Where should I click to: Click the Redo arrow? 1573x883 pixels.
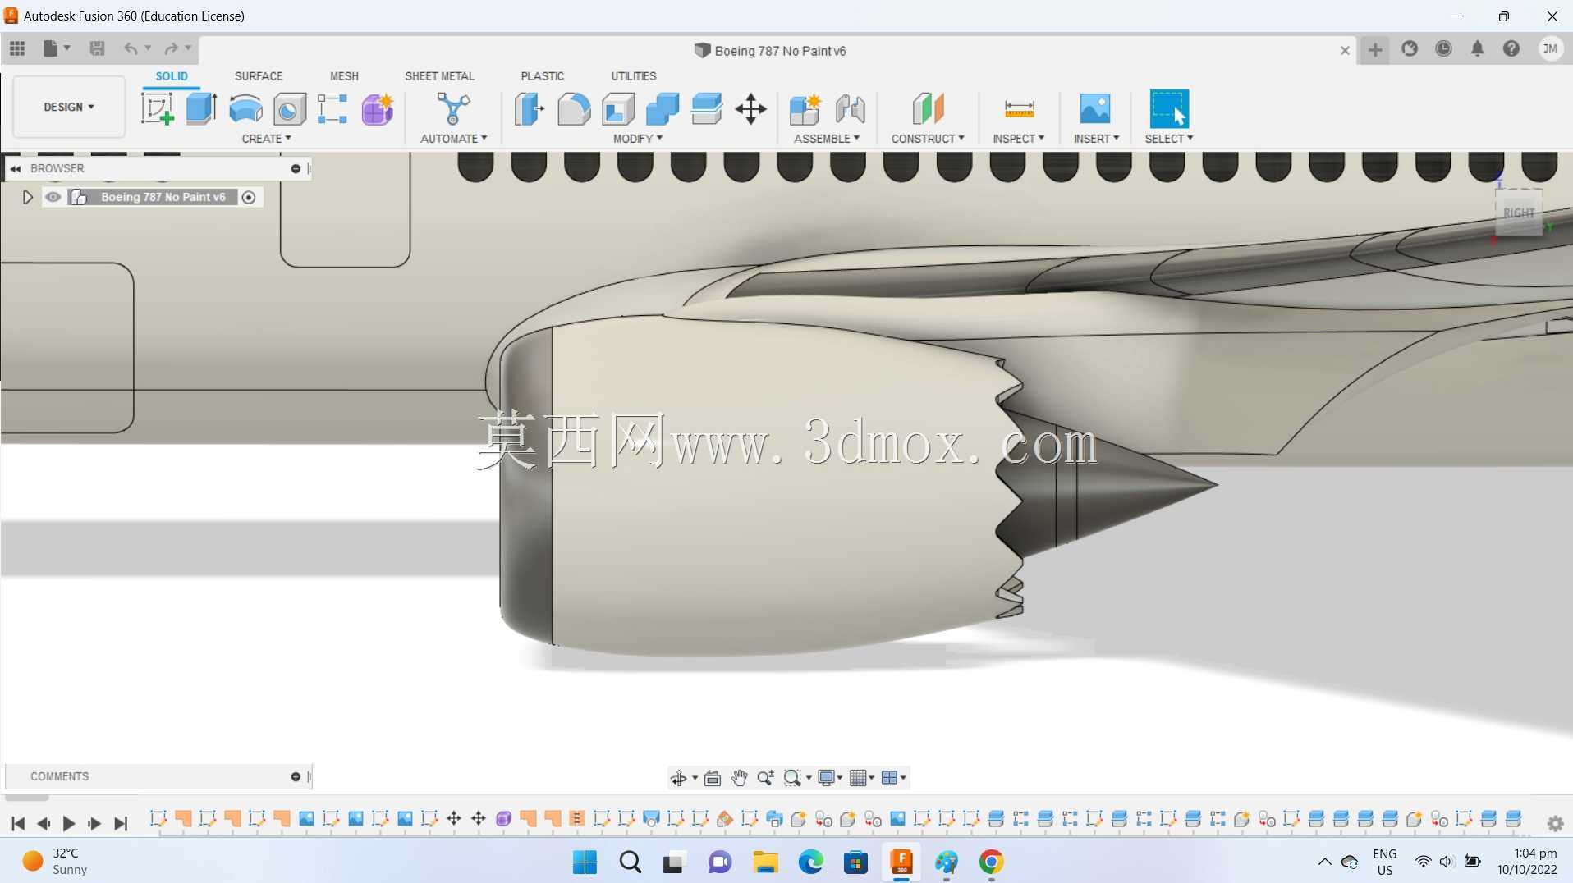click(171, 48)
